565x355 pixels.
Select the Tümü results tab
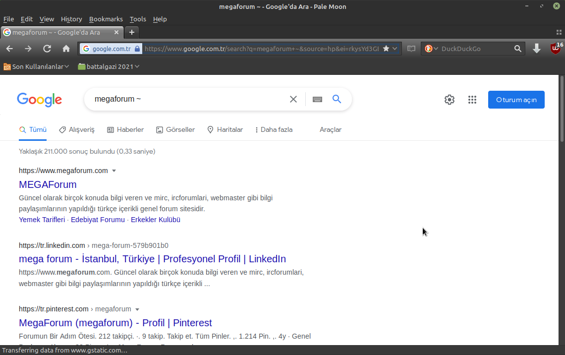[x=33, y=130]
